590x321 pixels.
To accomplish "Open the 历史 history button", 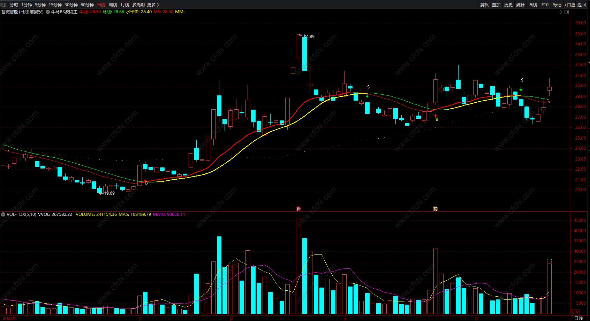I will point(508,5).
